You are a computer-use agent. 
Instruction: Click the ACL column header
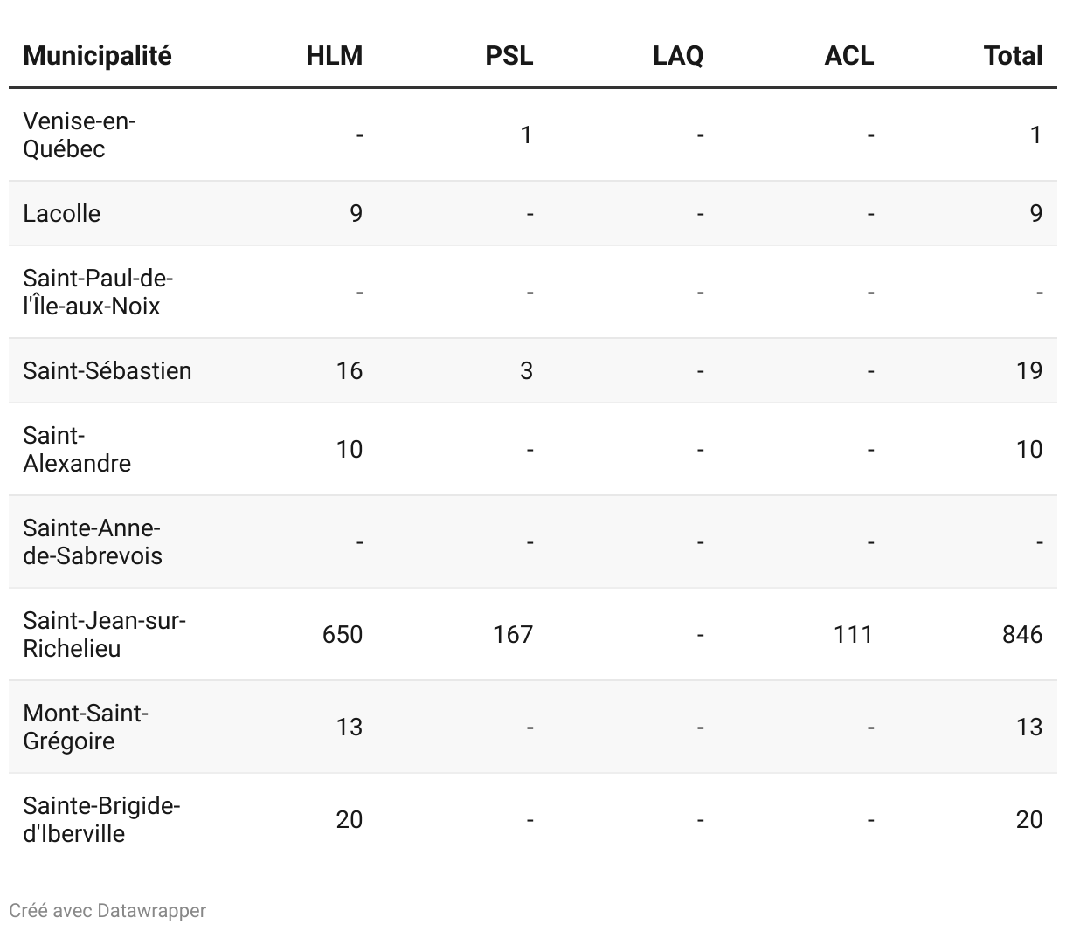[x=849, y=56]
